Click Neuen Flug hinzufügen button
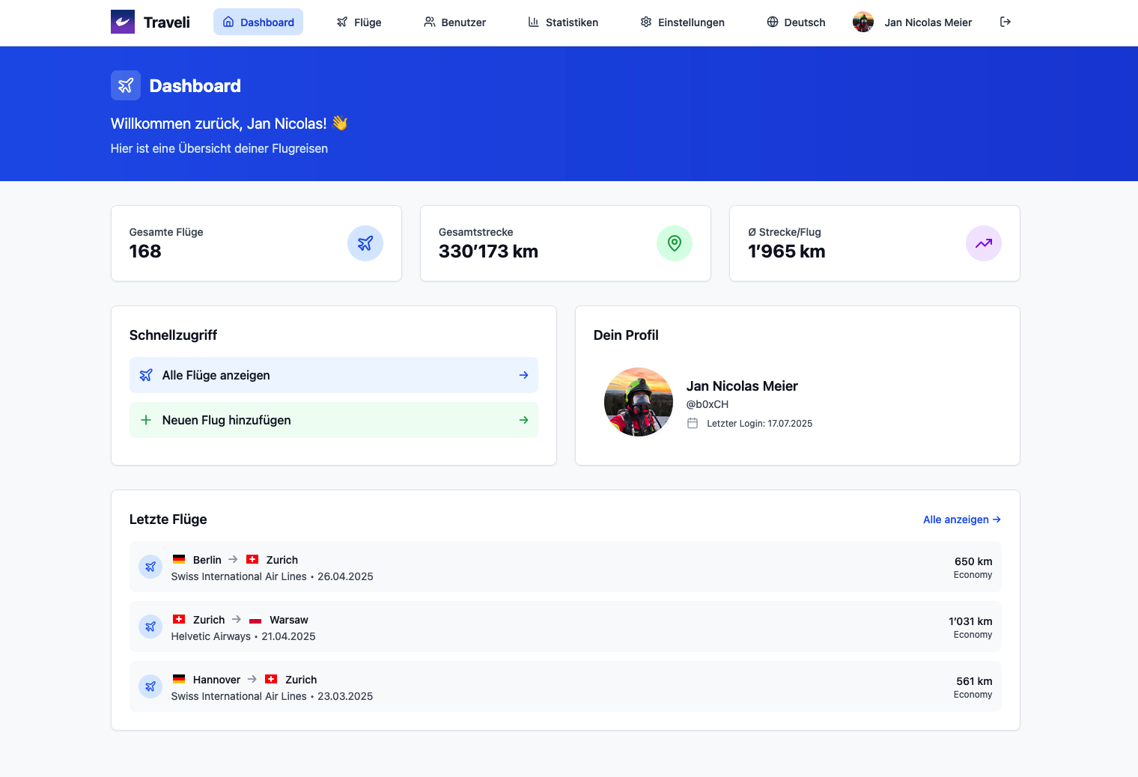This screenshot has width=1138, height=777. pos(333,420)
